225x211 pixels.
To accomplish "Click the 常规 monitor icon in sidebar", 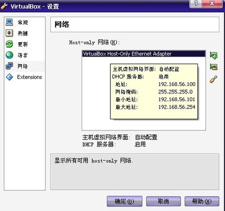I will [9, 23].
